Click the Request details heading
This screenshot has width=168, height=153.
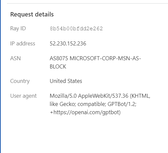pyautogui.click(x=32, y=14)
